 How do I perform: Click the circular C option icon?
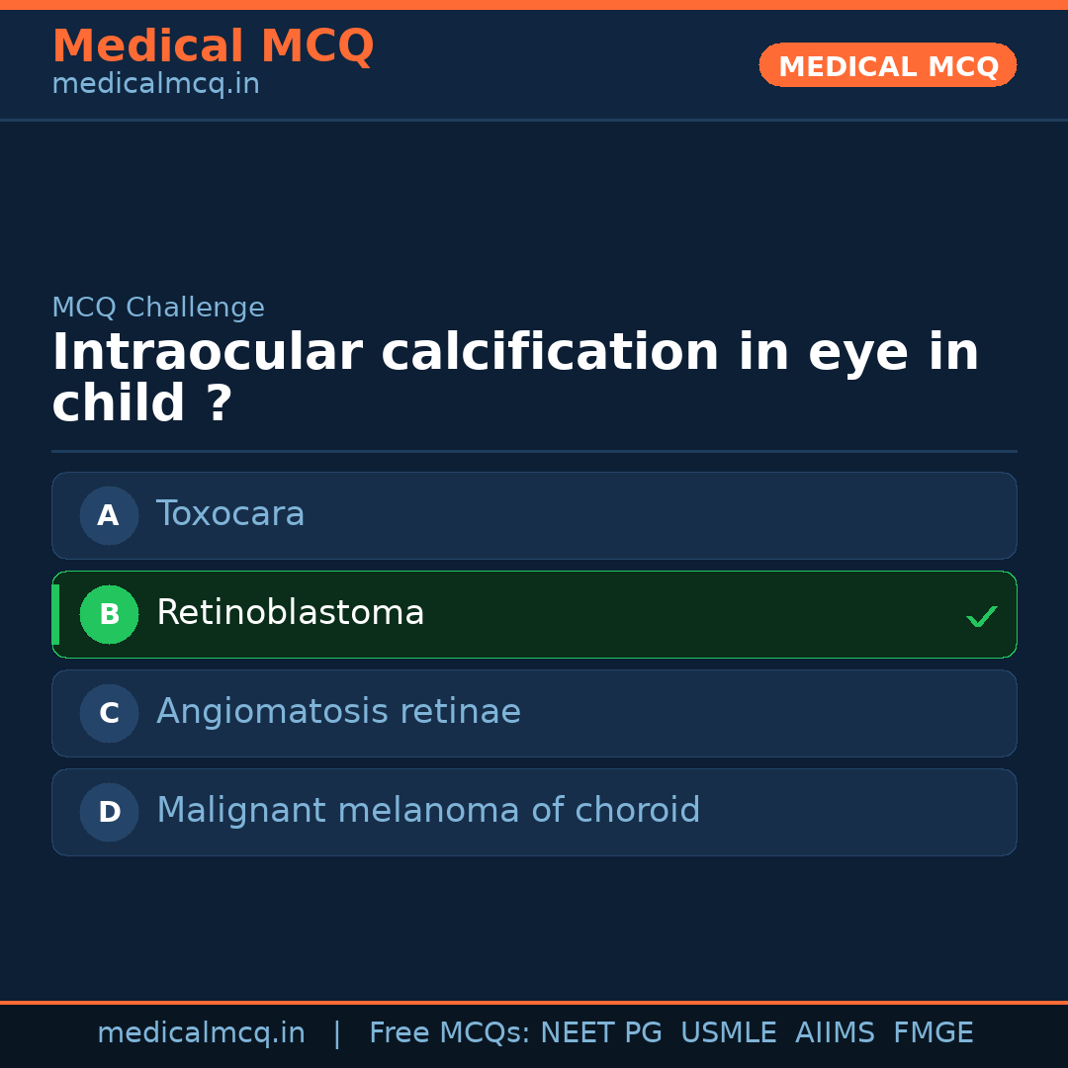coord(109,713)
